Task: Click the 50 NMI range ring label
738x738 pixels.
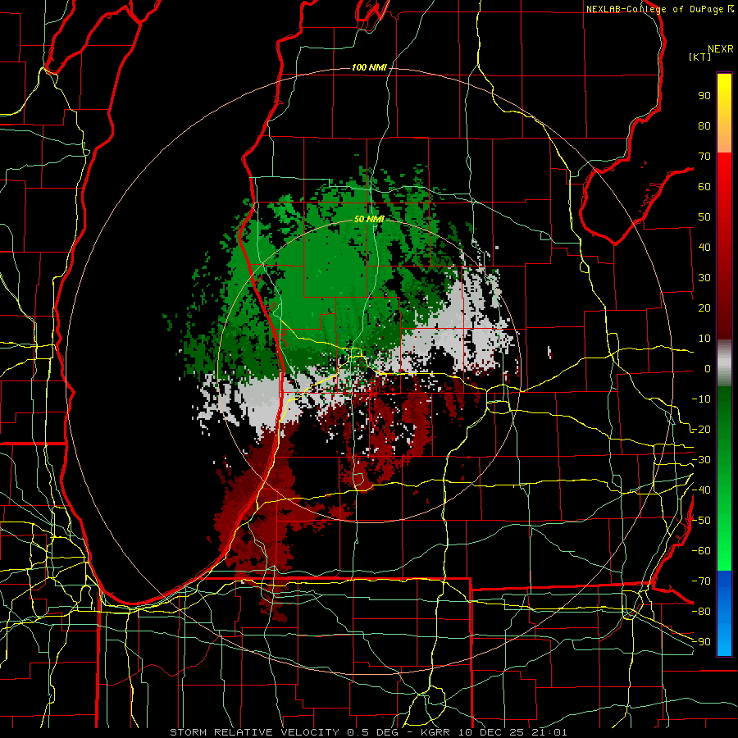Action: pyautogui.click(x=368, y=219)
